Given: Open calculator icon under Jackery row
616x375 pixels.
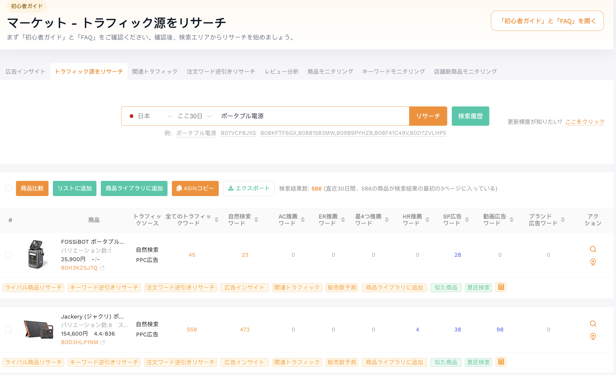Looking at the screenshot, I should (x=501, y=361).
